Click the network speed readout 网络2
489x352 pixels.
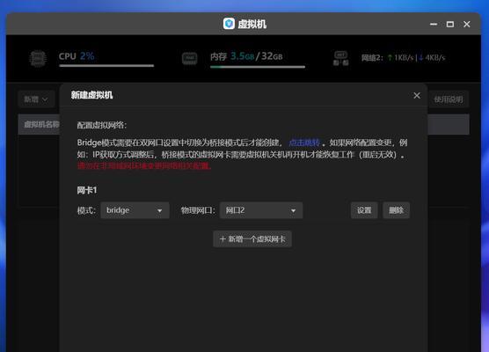coord(403,58)
